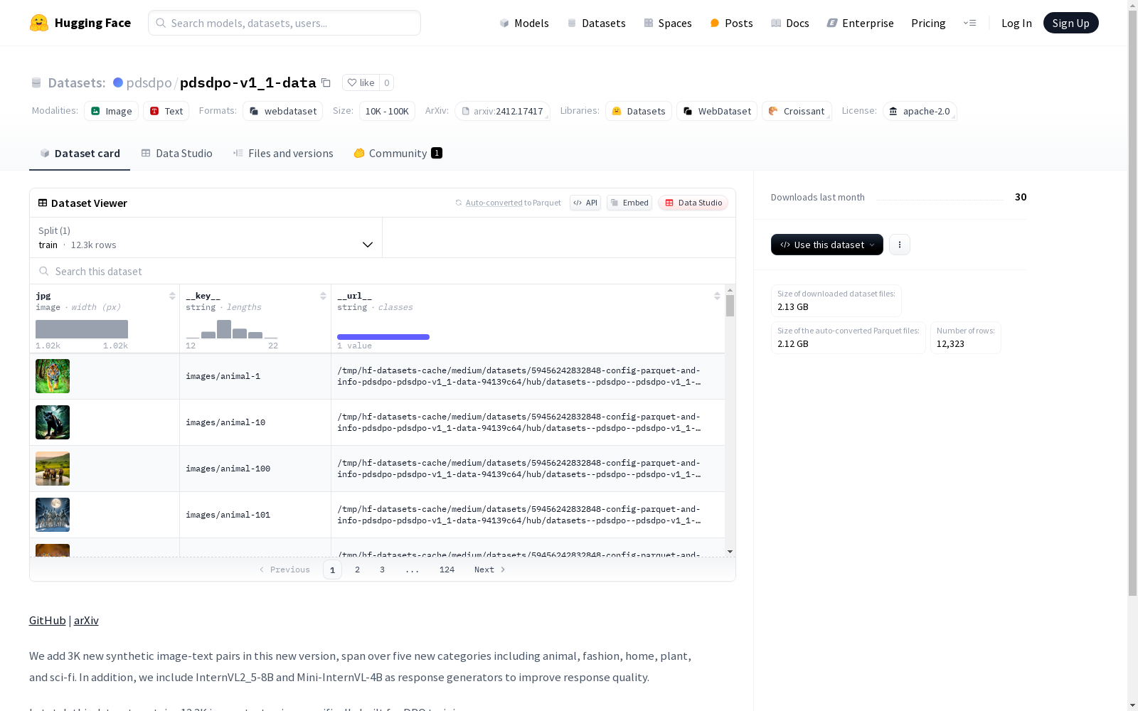This screenshot has height=711, width=1138.
Task: Click the Datasets breadcrumb icon
Action: click(x=36, y=82)
